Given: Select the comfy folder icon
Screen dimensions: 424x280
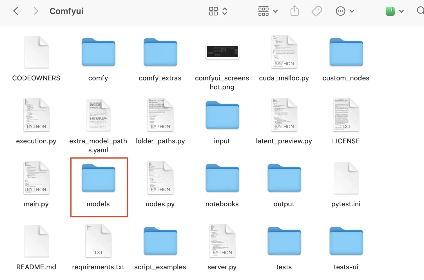Looking at the screenshot, I should coord(98,52).
